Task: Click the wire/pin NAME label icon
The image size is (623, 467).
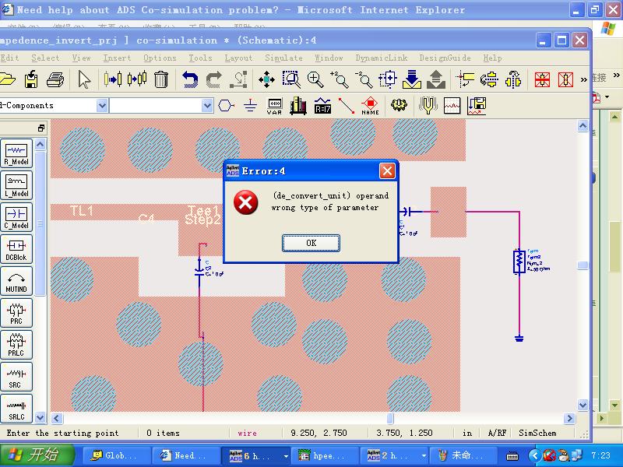Action: click(x=370, y=107)
